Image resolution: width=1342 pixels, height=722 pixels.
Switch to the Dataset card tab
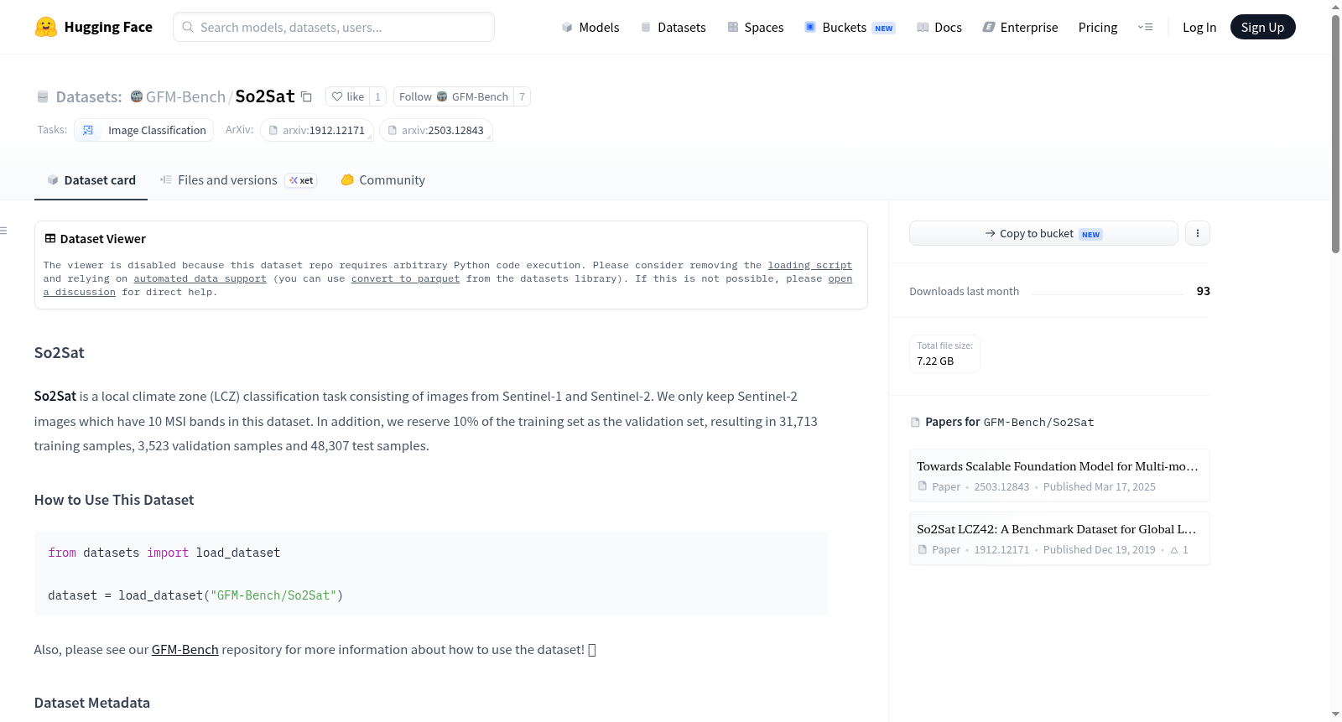pos(91,180)
